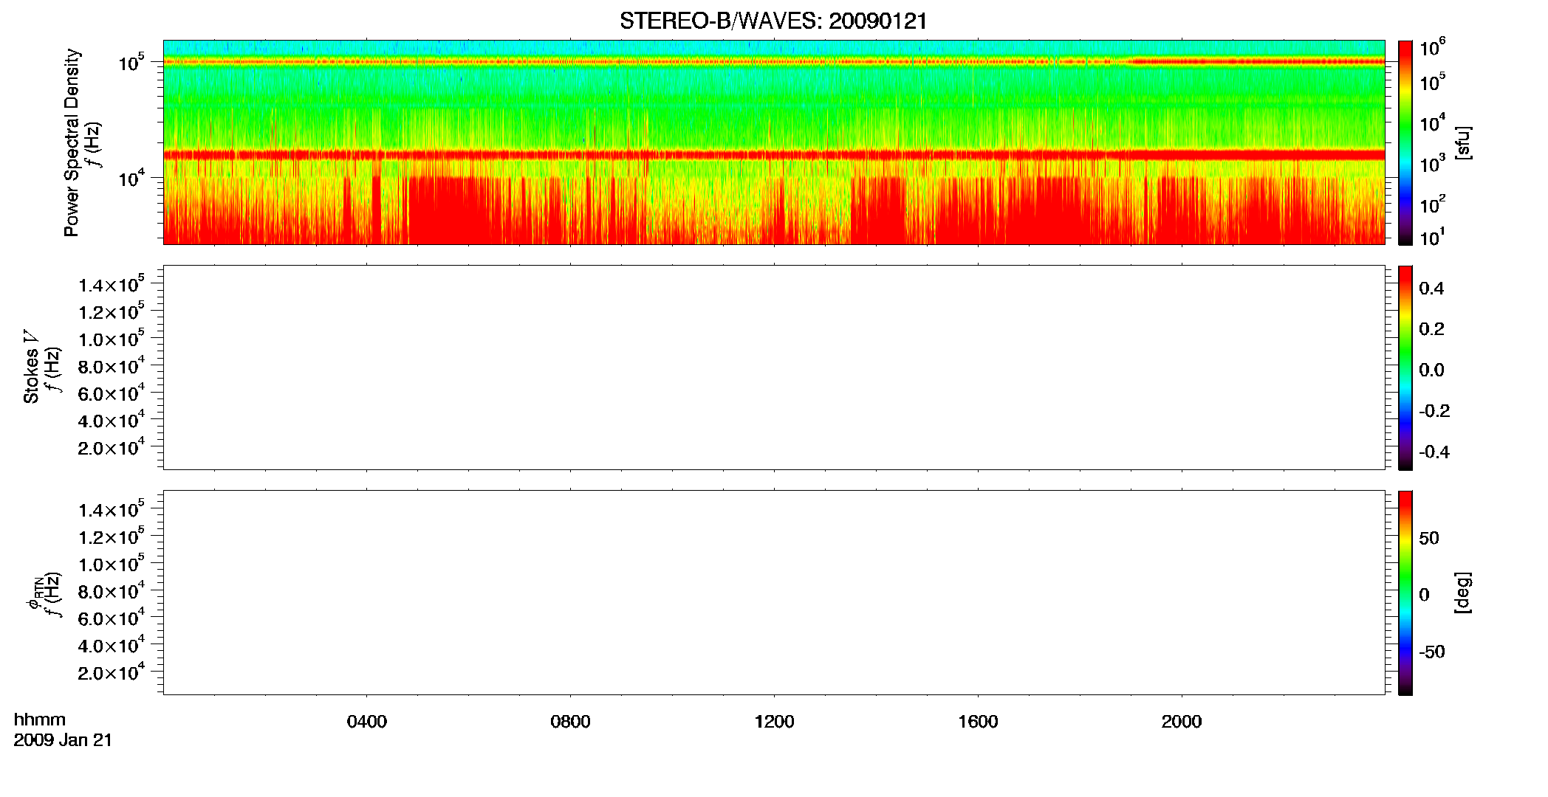Click the Stokes V axis label
Screen dimensions: 1548x797
pyautogui.click(x=31, y=368)
